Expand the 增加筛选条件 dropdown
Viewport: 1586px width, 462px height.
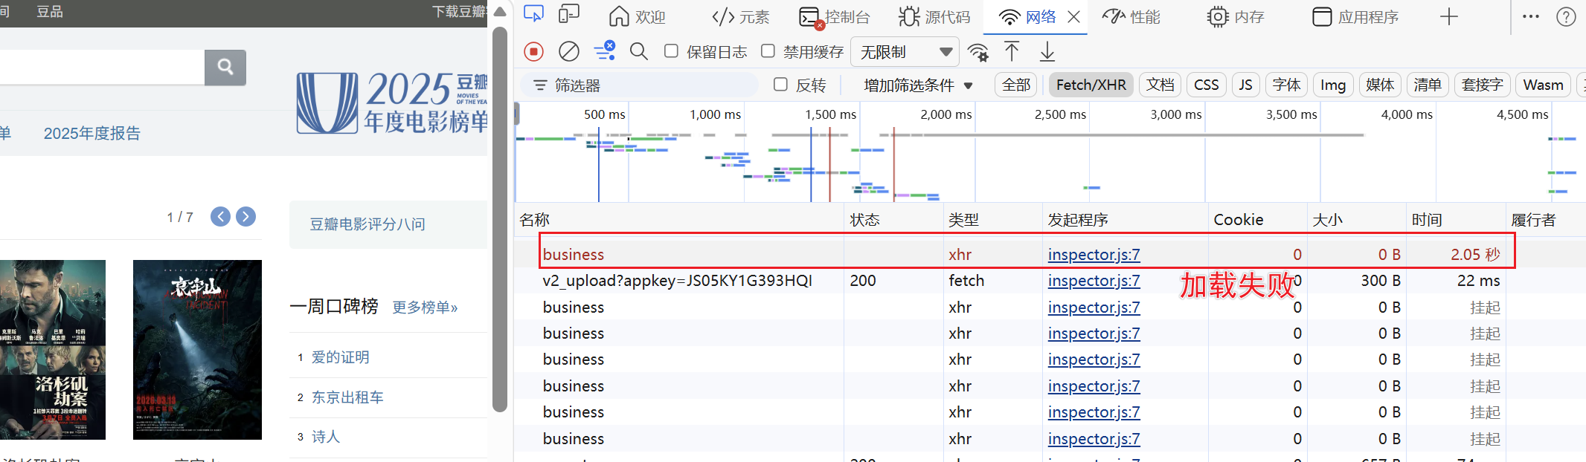917,85
